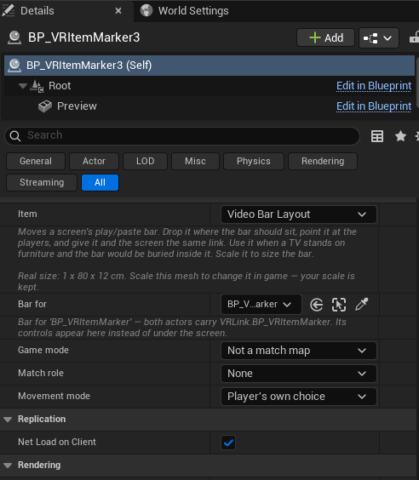This screenshot has width=419, height=480.
Task: Click the Item property label
Action: tap(27, 214)
